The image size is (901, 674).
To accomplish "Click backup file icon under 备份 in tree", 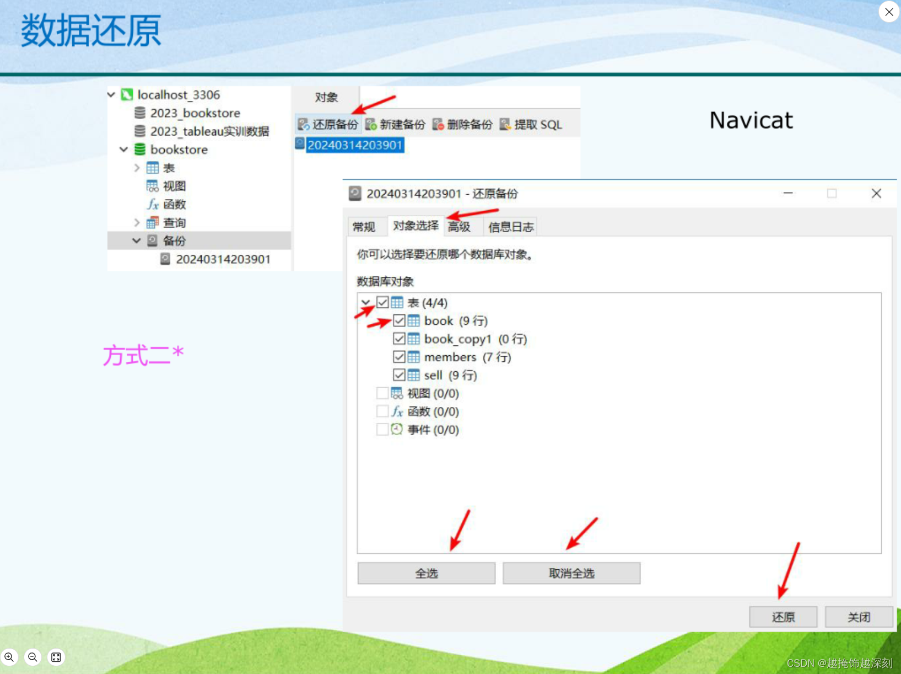I will (x=165, y=259).
